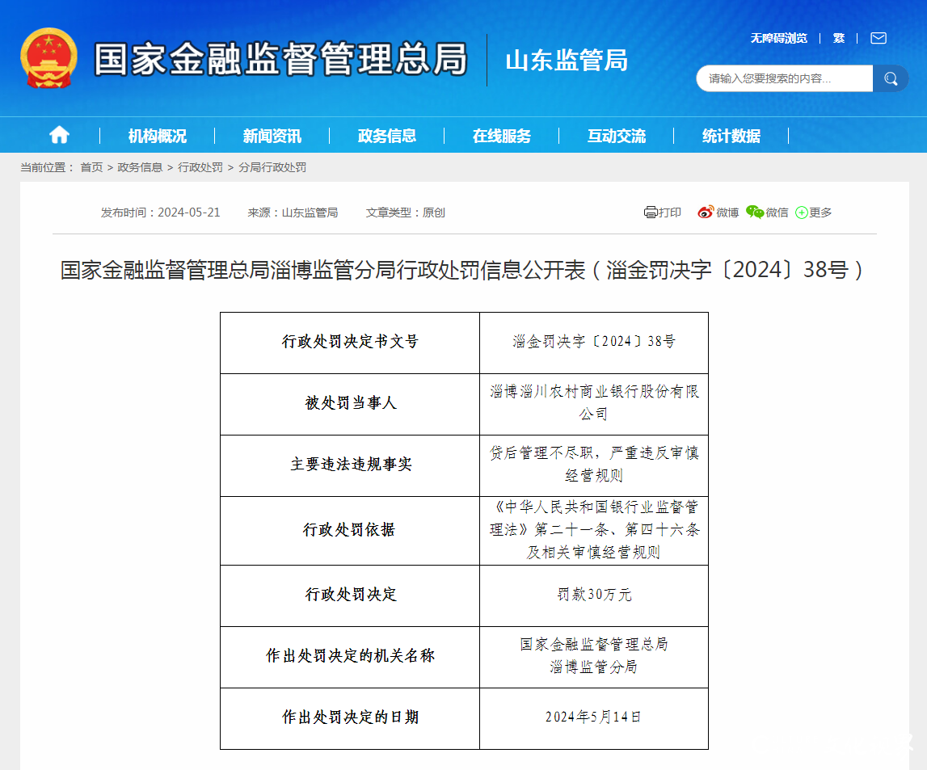Click the 更多 share label
This screenshot has width=927, height=770.
click(x=820, y=212)
